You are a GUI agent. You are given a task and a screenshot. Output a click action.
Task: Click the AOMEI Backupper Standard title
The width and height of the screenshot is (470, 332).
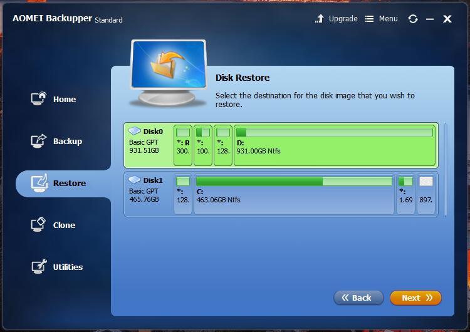(68, 19)
